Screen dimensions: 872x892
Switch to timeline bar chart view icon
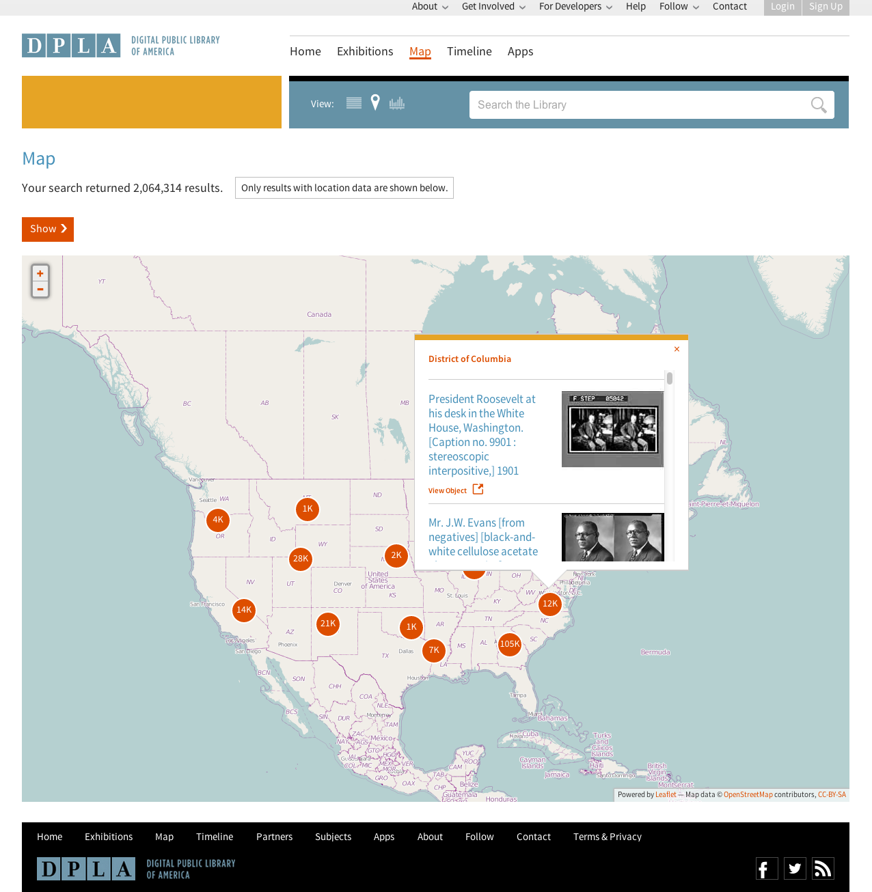397,103
